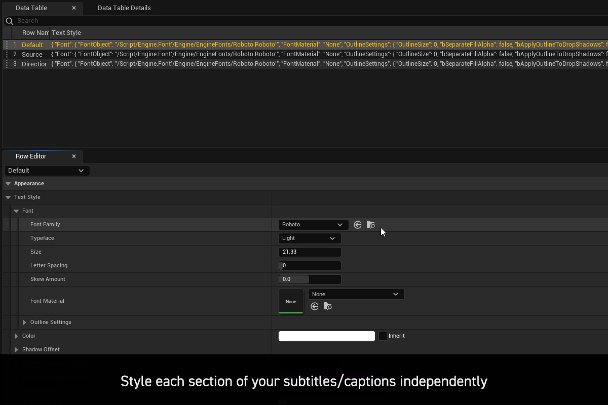Expand the Outline Settings section
Screen dimensions: 608x405
click(24, 322)
